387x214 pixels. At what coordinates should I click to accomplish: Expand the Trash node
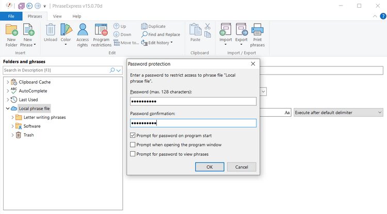[12, 135]
